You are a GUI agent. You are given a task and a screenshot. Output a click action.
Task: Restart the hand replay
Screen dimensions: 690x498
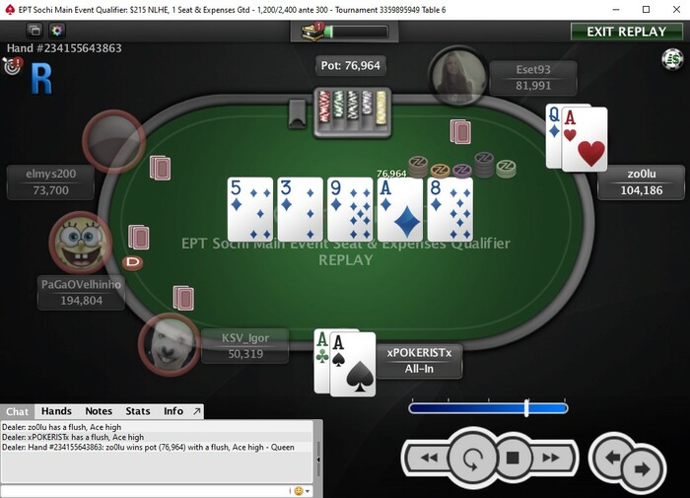coord(473,458)
